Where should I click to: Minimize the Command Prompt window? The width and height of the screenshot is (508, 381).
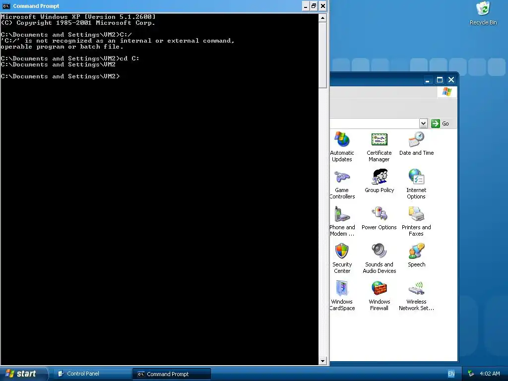[306, 6]
